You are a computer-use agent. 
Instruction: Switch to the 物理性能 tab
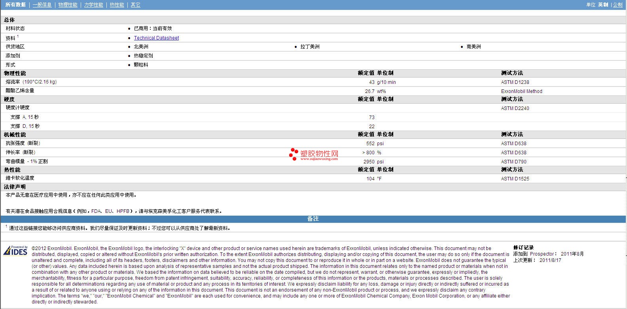(68, 5)
